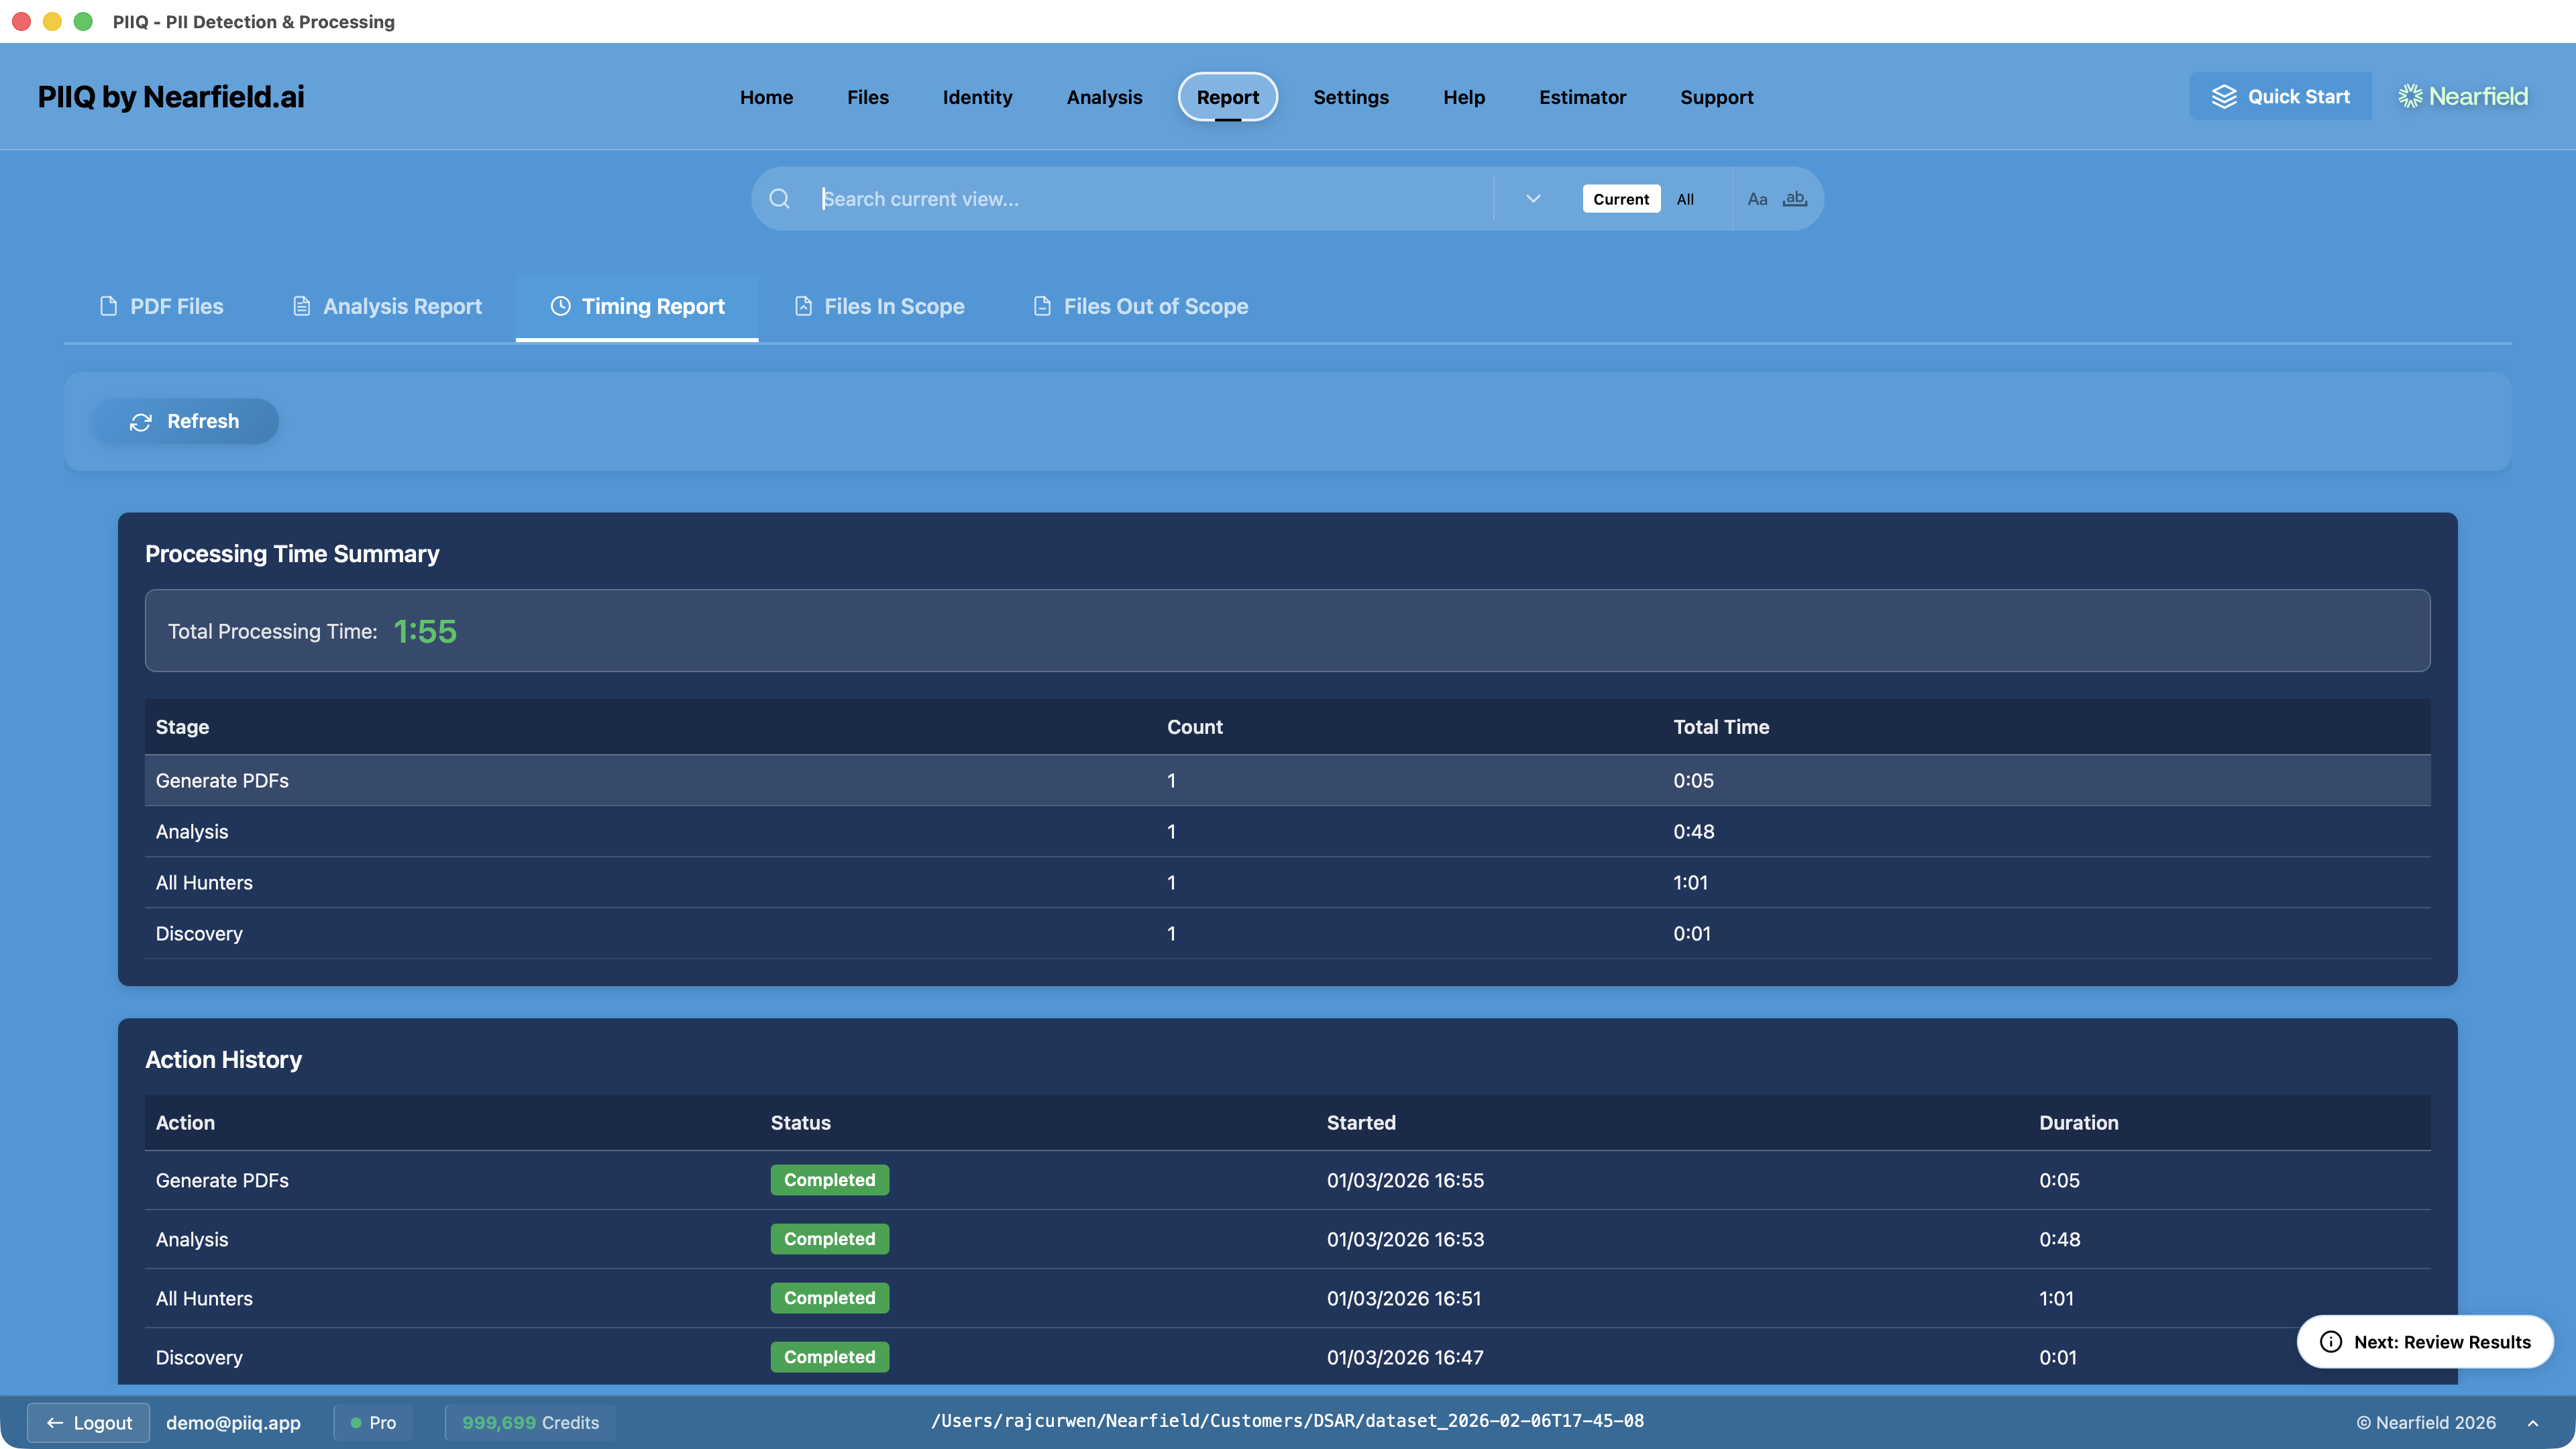Click the info icon next to Review Results
Screen dimensions: 2576x1449
coord(2331,1342)
